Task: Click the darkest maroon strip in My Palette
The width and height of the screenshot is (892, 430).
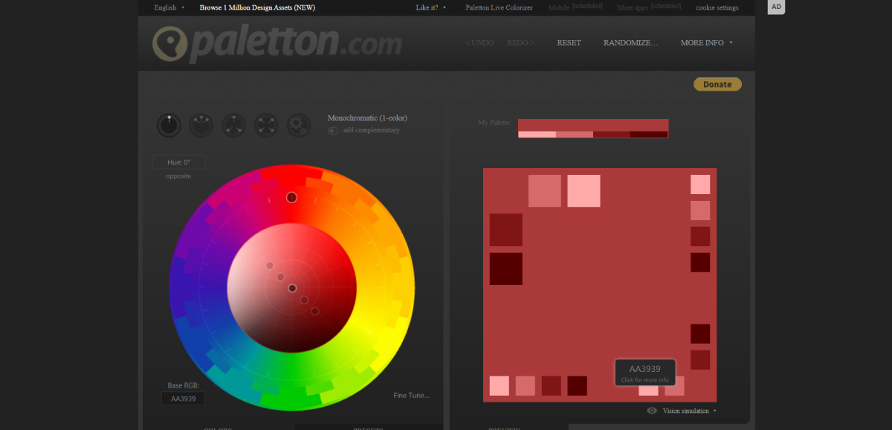Action: coord(649,135)
